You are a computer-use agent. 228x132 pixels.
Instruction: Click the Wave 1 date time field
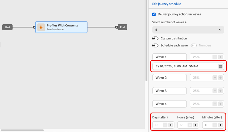(182, 66)
